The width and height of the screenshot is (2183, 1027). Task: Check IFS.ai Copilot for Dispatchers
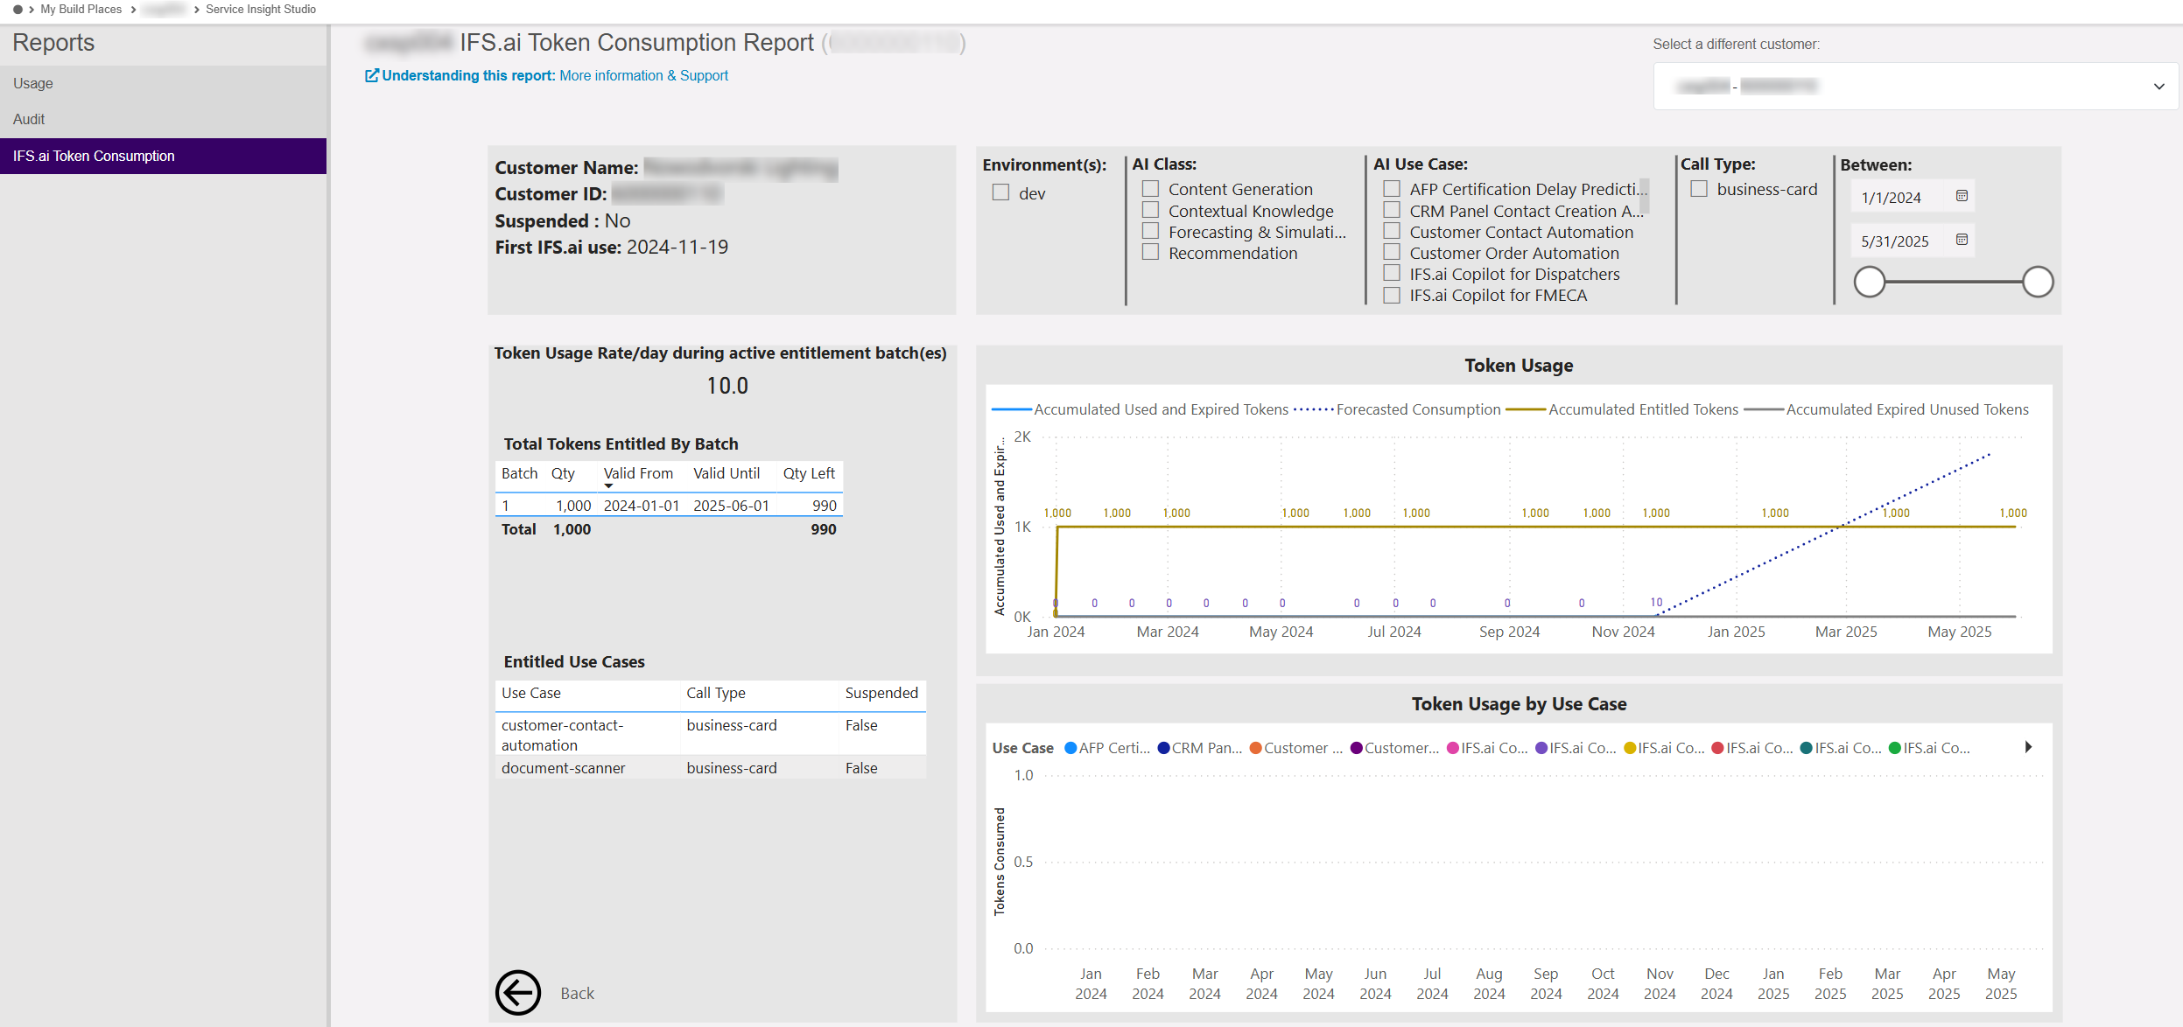[x=1392, y=273]
